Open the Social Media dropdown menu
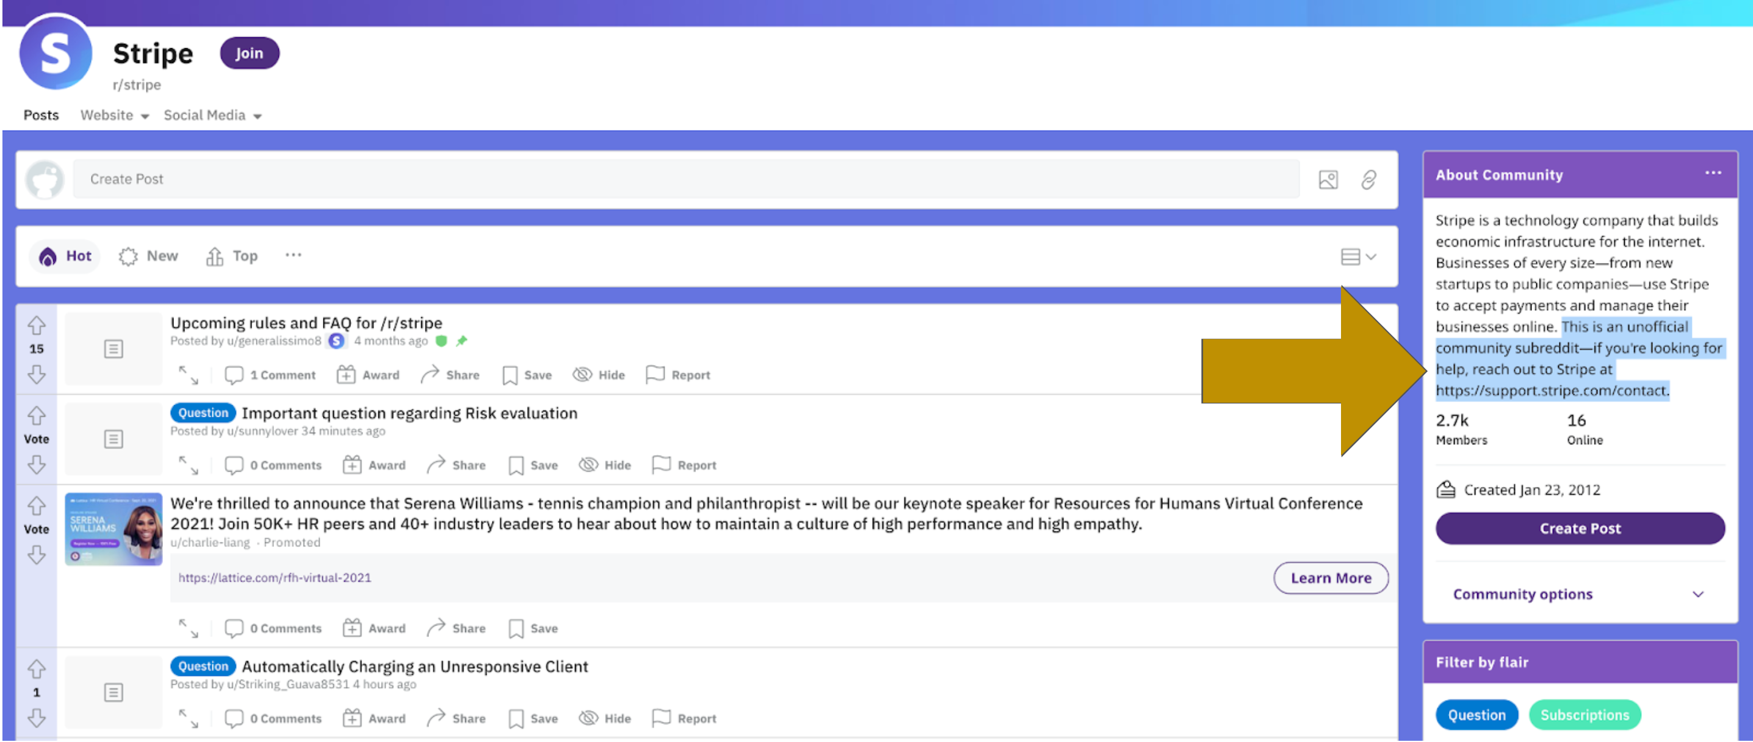 [212, 115]
